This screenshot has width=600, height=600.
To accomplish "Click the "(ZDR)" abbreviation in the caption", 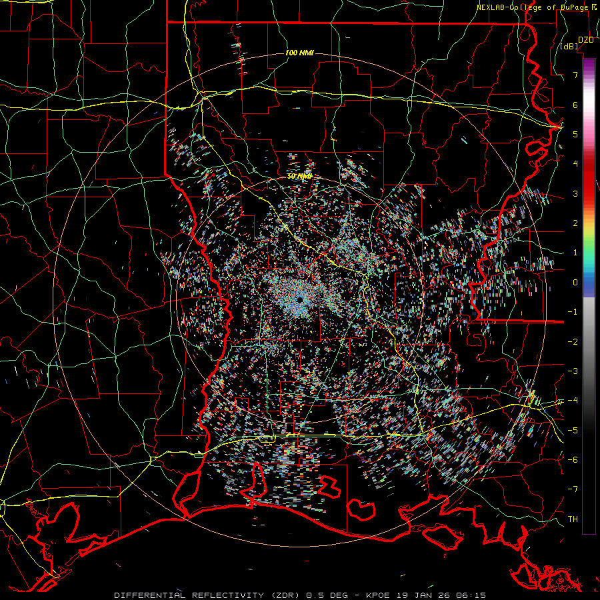I will coord(287,595).
